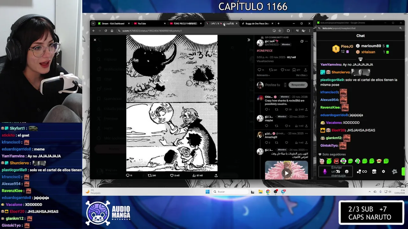Open the manga page image
The image size is (408, 229).
pos(172,103)
